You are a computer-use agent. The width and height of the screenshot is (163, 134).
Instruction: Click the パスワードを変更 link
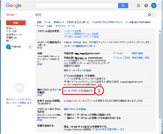point(72,31)
